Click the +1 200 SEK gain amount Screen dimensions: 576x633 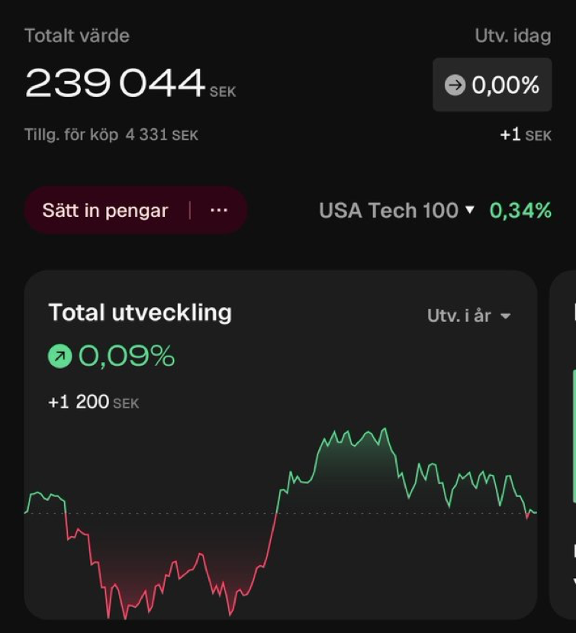[94, 402]
